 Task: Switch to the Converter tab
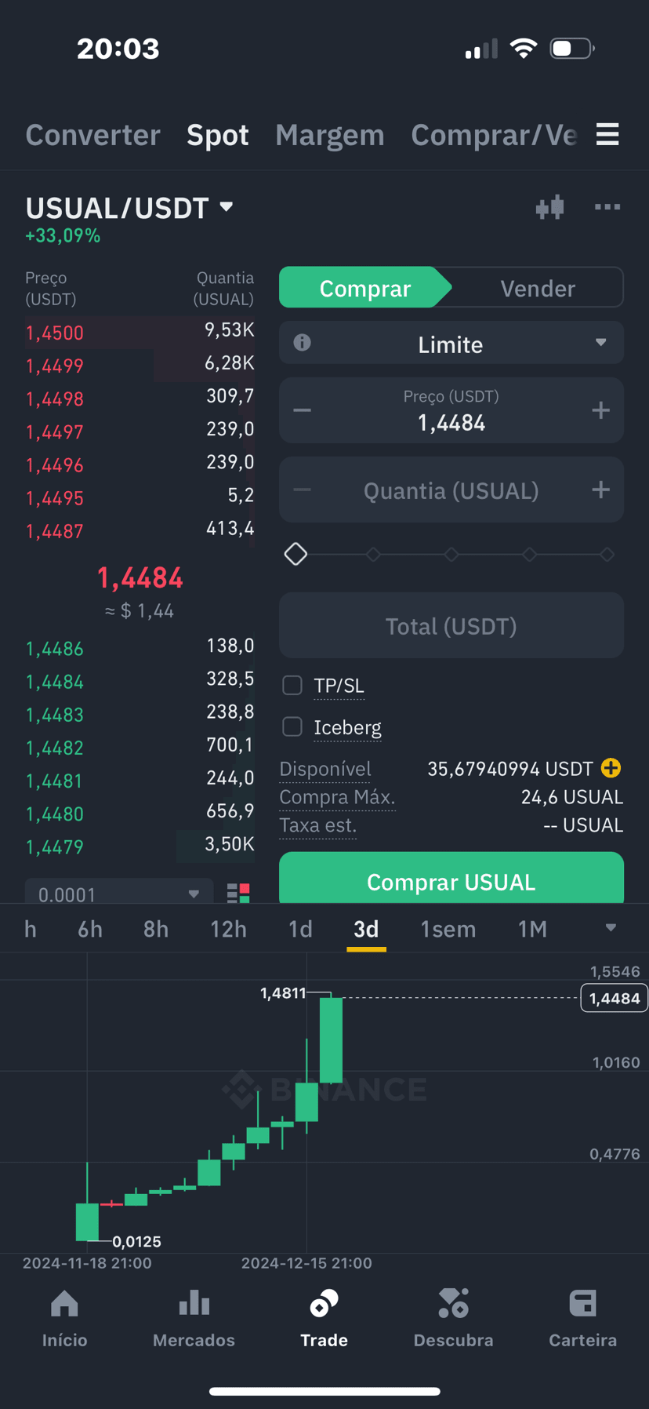tap(92, 135)
